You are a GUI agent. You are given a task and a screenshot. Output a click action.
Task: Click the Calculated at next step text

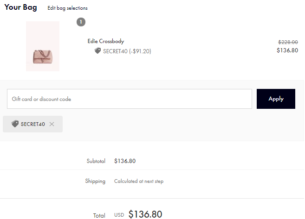tap(139, 181)
